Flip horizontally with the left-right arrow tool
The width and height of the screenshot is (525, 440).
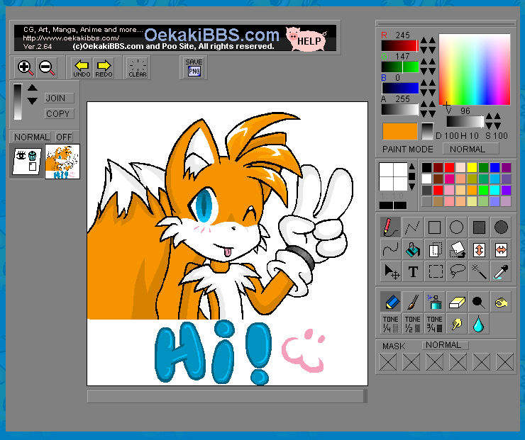tap(501, 249)
